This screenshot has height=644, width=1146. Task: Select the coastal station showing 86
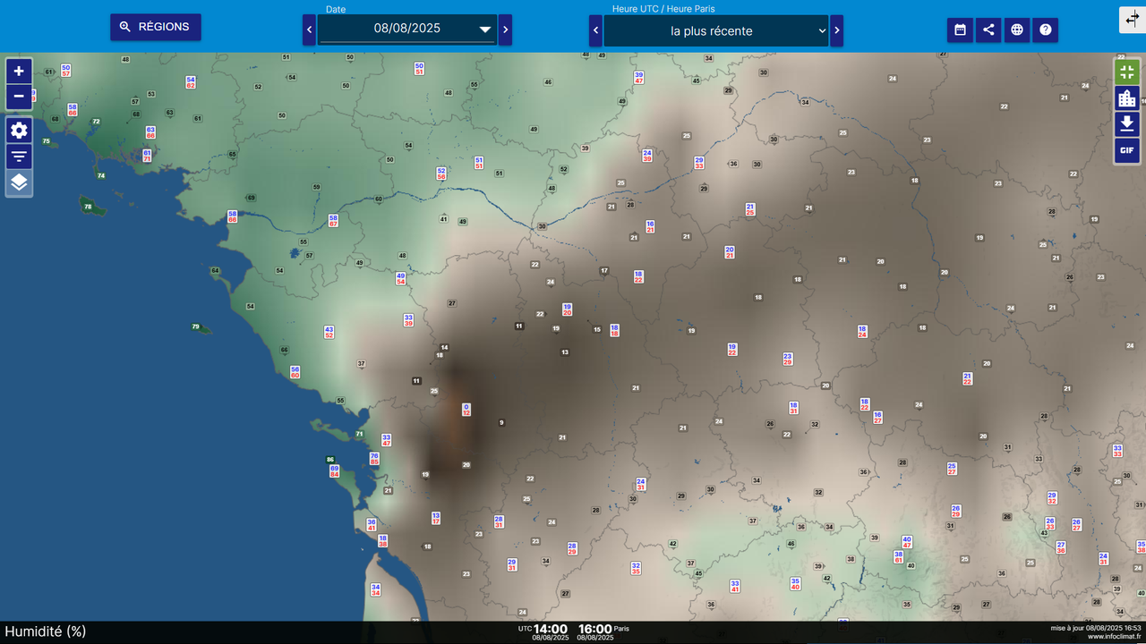click(x=330, y=459)
